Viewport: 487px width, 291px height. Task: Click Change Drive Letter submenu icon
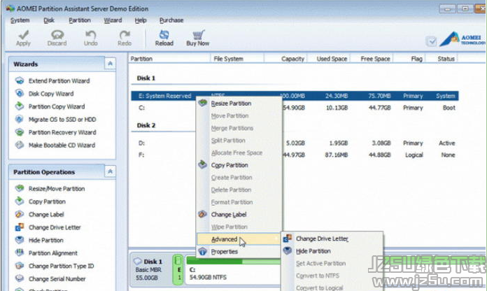click(x=288, y=239)
